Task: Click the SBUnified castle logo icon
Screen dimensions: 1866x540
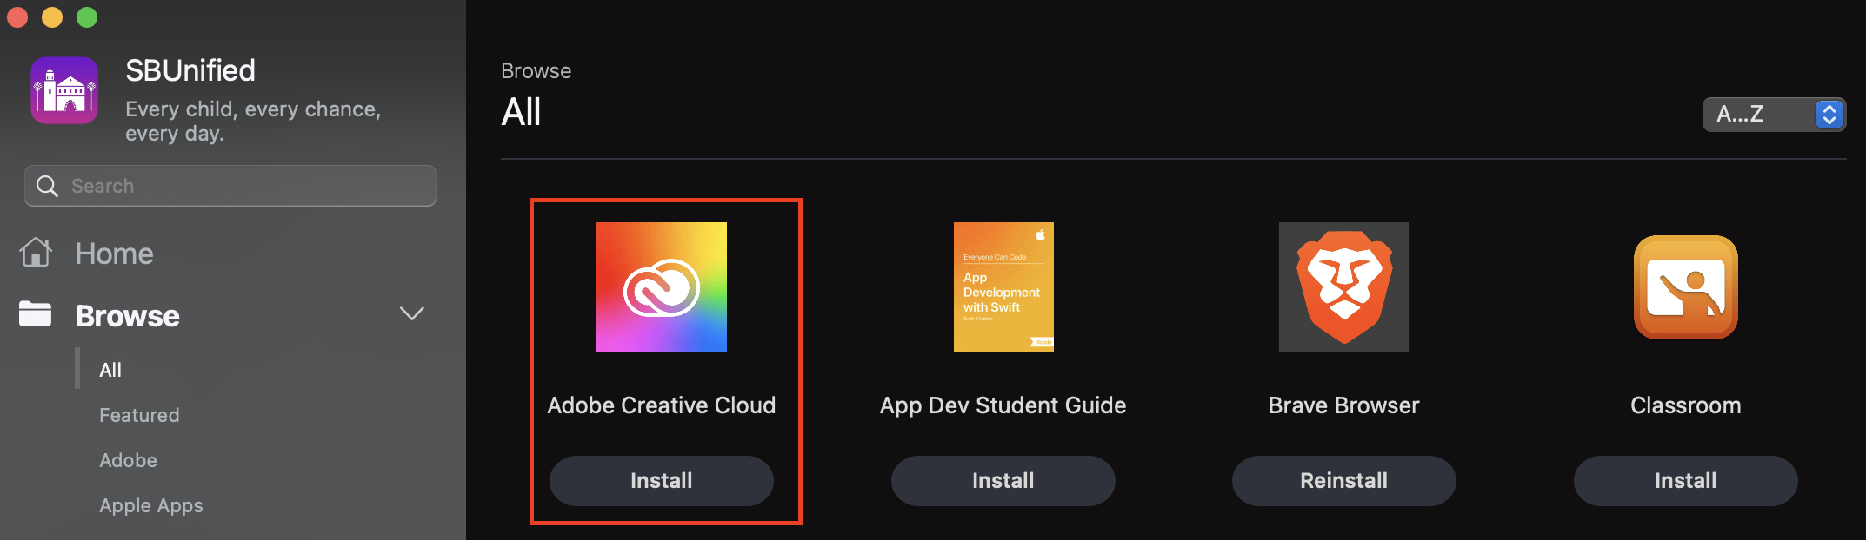Action: (64, 90)
